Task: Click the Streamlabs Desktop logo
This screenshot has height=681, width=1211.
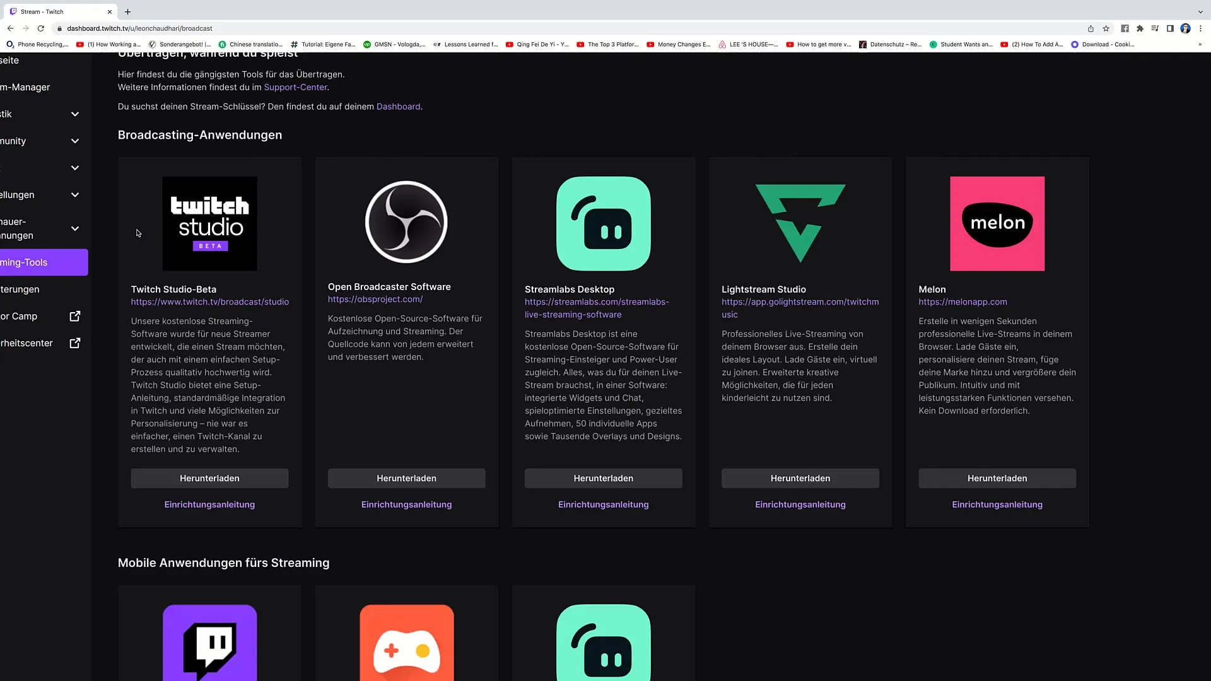Action: click(x=603, y=223)
